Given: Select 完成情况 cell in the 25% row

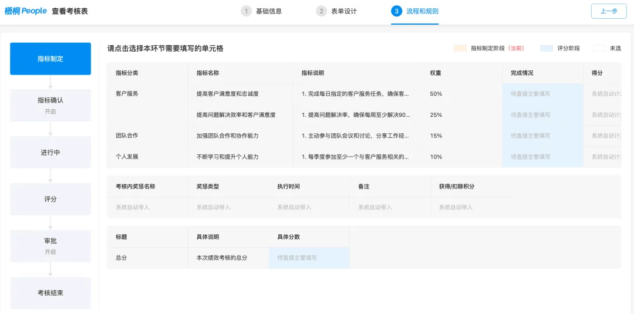Looking at the screenshot, I should click(542, 115).
